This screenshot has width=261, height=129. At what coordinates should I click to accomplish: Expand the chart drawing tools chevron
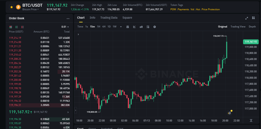(78, 34)
